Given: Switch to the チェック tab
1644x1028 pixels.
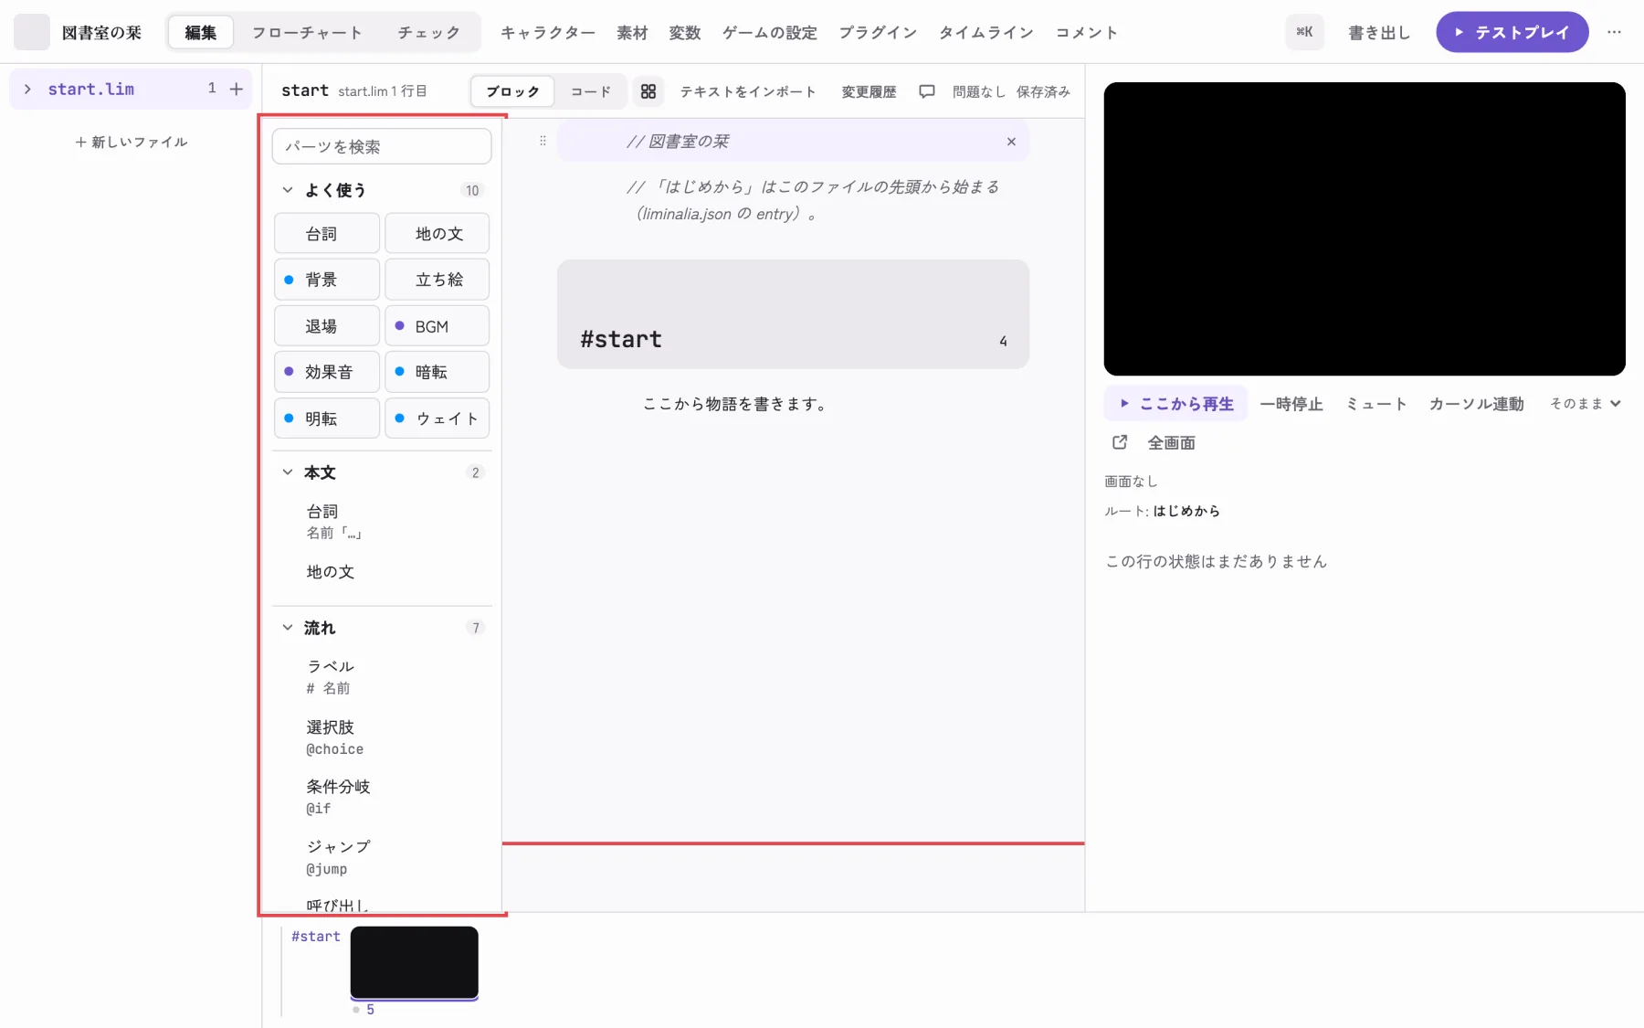Looking at the screenshot, I should point(428,32).
